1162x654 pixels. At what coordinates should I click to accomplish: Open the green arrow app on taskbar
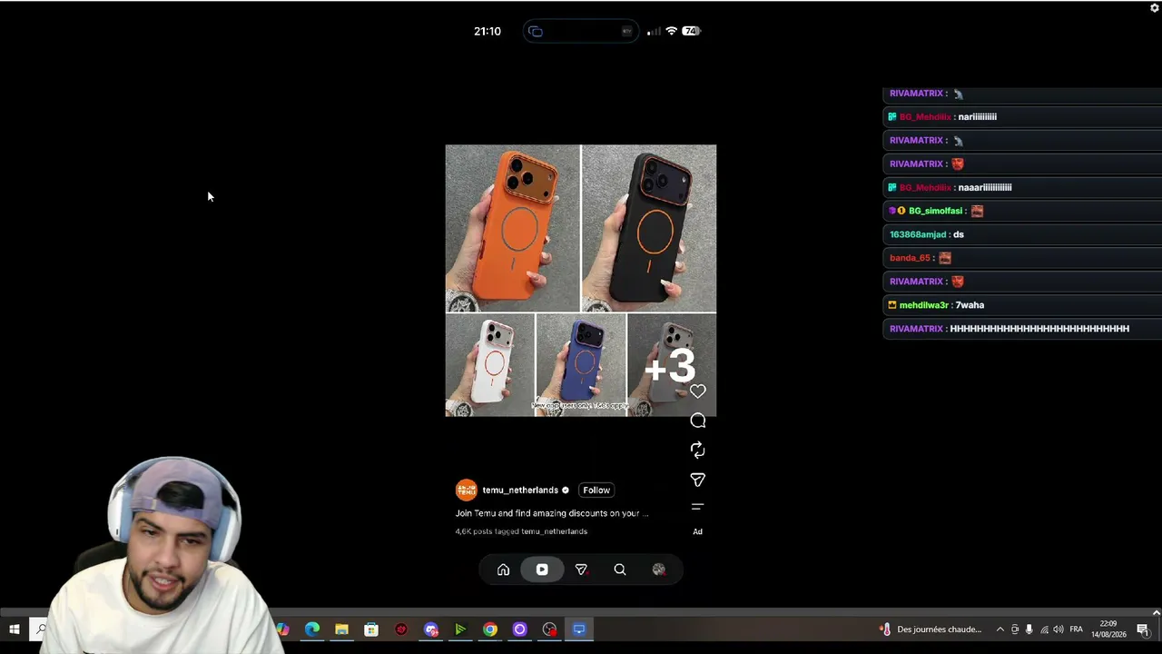pos(460,629)
